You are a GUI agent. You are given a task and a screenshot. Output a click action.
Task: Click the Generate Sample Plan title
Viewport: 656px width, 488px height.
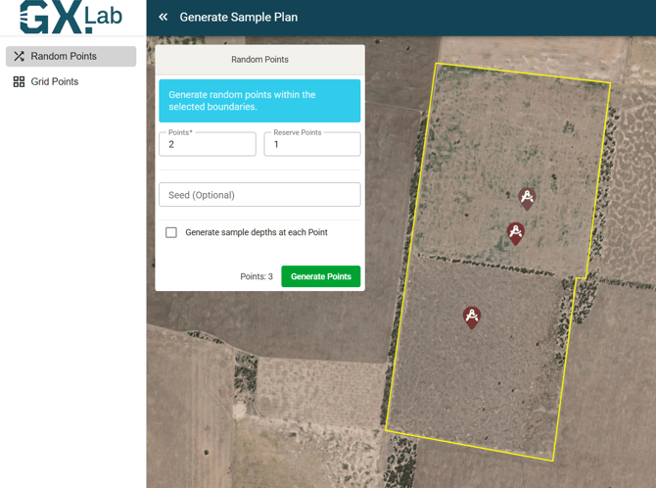pyautogui.click(x=239, y=17)
